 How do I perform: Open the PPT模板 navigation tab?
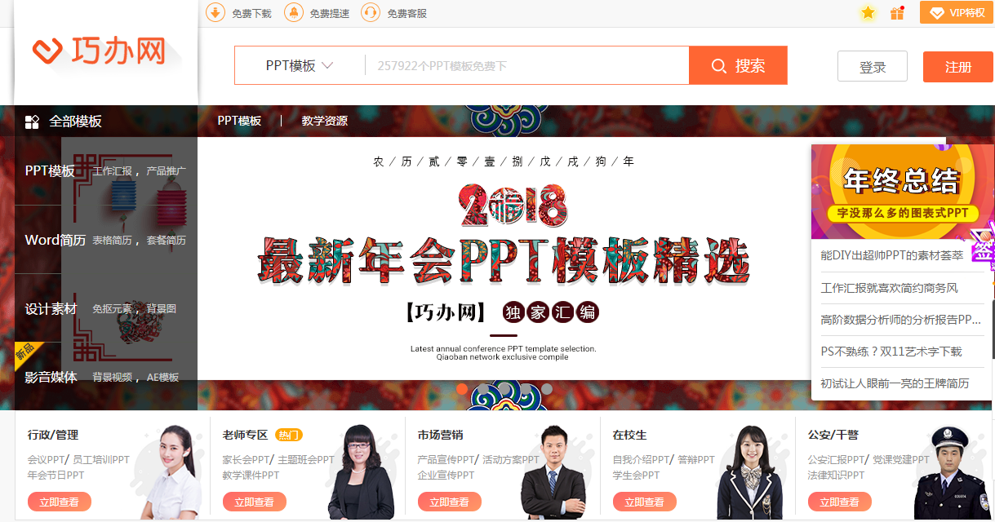[x=239, y=121]
